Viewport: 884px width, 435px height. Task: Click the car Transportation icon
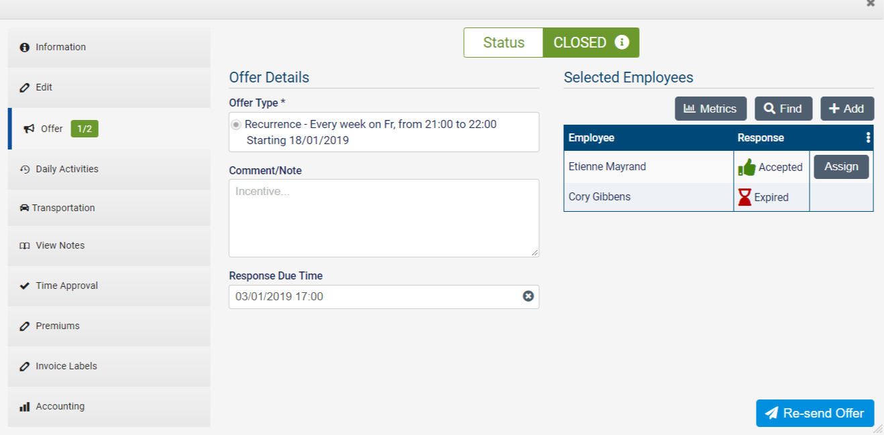[x=25, y=208]
